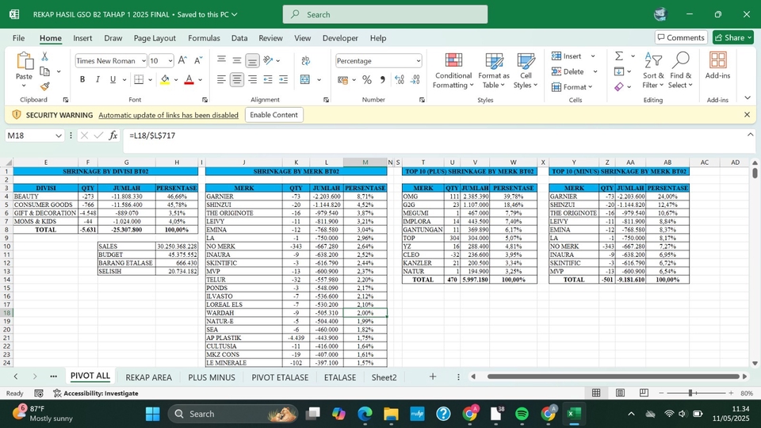The height and width of the screenshot is (428, 761).
Task: Click the Paste clipboard icon
Action: click(24, 61)
